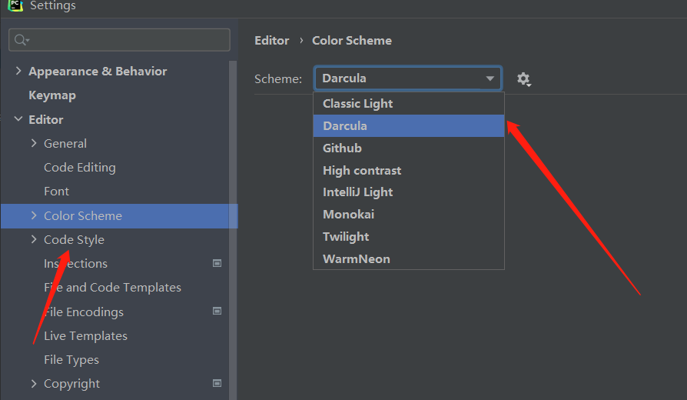Pick the High contrast scheme option
Screen dimensions: 687x400
pos(362,170)
